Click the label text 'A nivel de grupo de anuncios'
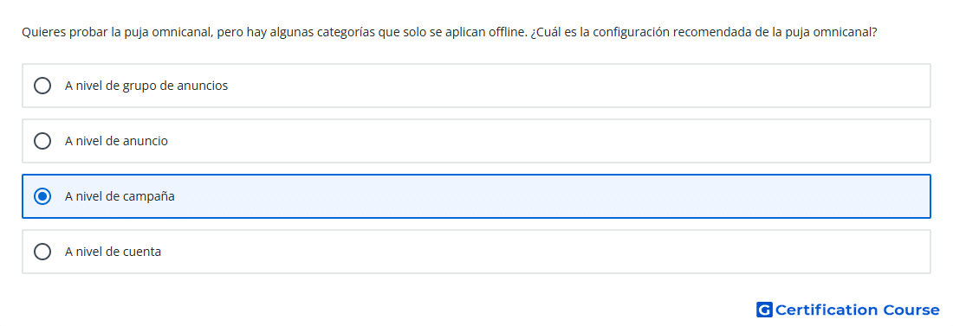Screen dimensions: 953x326 (146, 86)
